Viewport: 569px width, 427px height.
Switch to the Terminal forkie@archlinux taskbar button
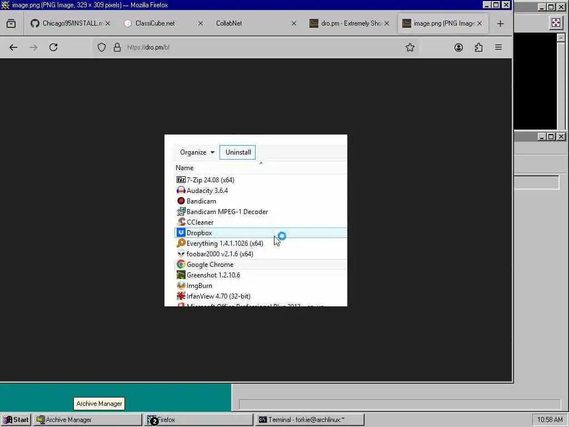[x=310, y=420]
